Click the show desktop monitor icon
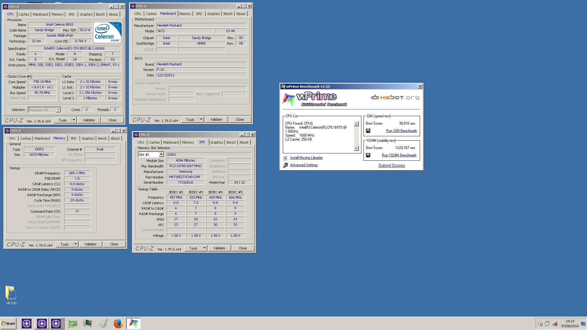The height and width of the screenshot is (330, 587). [583, 324]
